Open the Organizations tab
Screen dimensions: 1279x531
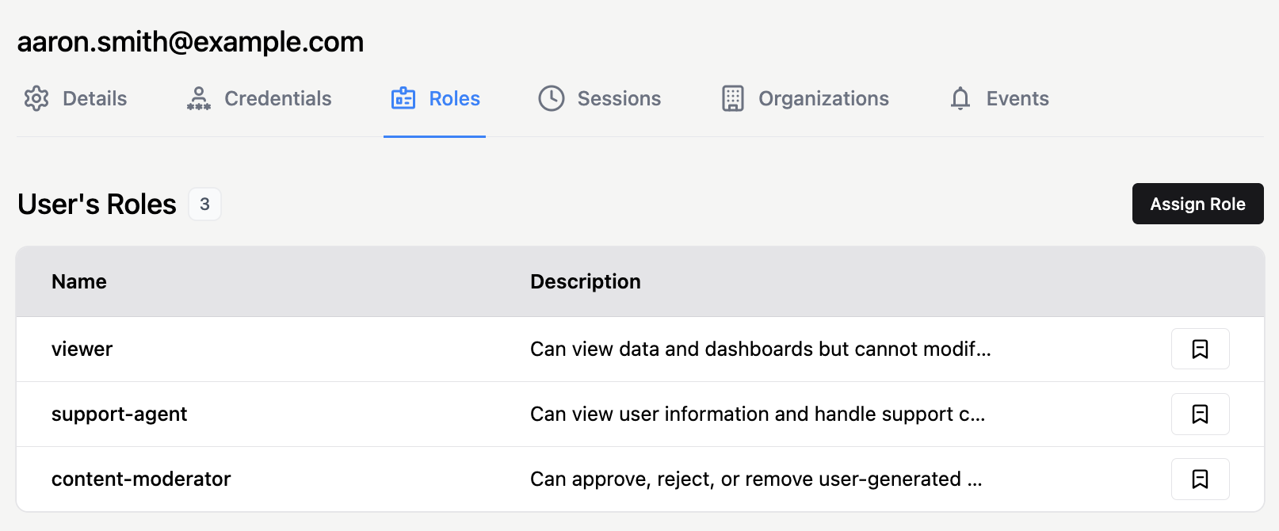[805, 98]
